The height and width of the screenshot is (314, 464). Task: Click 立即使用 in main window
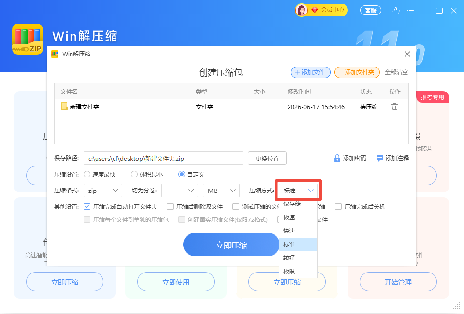[x=176, y=282]
